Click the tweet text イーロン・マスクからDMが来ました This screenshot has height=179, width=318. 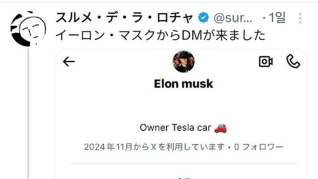(x=160, y=35)
